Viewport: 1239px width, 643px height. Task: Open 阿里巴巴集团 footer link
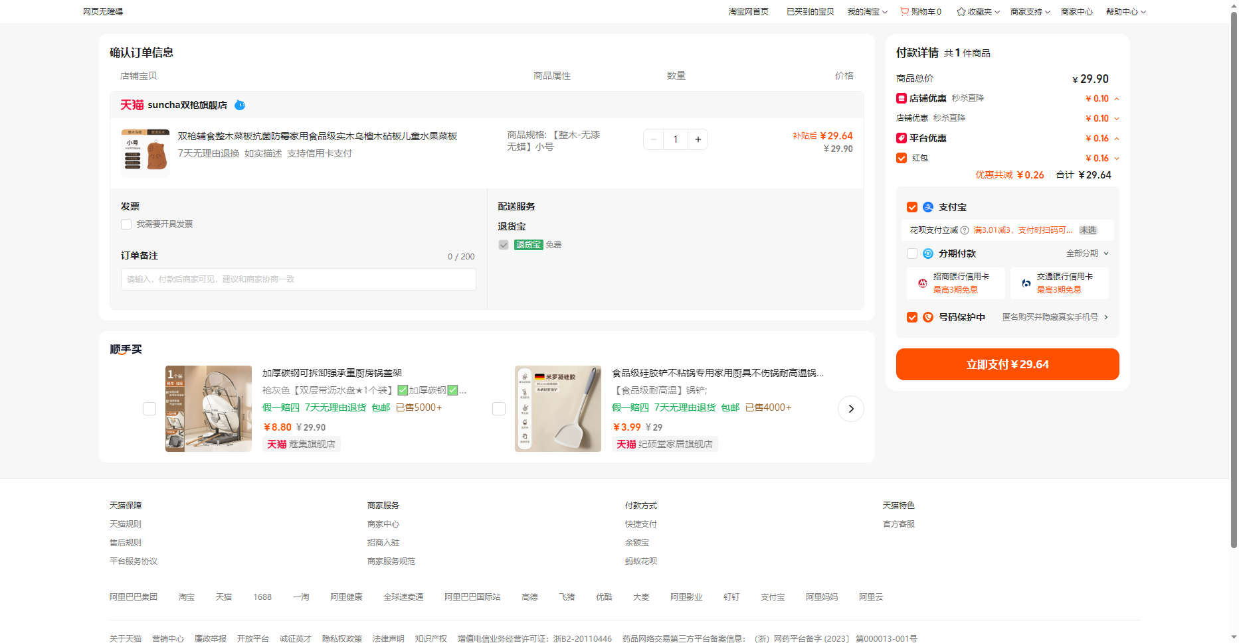(x=134, y=597)
